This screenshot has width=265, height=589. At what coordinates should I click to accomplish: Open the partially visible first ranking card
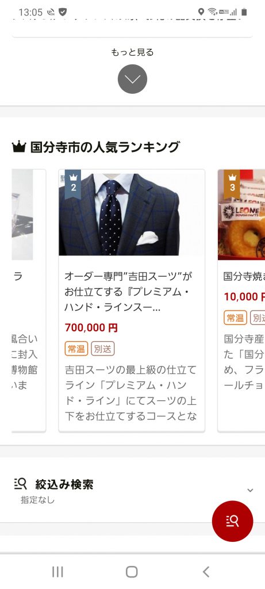click(29, 300)
